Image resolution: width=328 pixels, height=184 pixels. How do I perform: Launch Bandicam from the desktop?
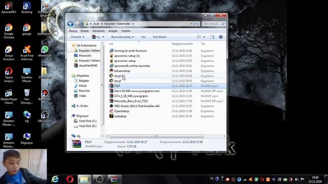[x=45, y=95]
